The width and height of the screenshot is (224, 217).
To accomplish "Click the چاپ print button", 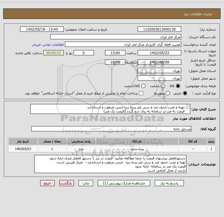I will click(86, 183).
